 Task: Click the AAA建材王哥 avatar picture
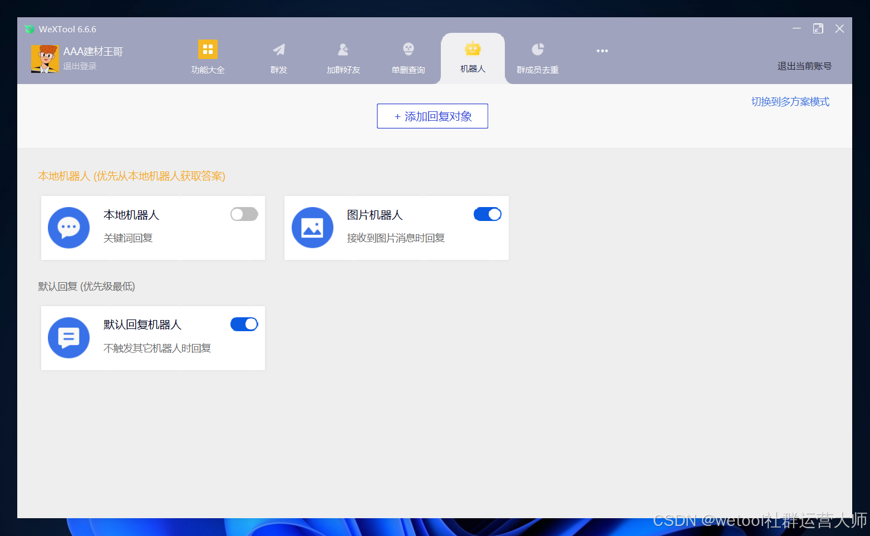[45, 59]
